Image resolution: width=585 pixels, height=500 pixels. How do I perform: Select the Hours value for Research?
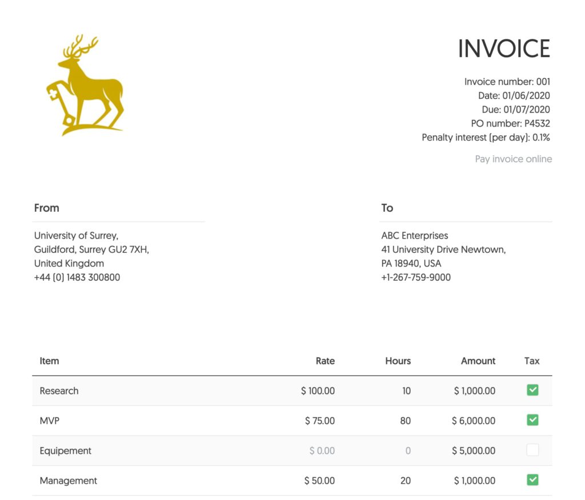pyautogui.click(x=406, y=391)
